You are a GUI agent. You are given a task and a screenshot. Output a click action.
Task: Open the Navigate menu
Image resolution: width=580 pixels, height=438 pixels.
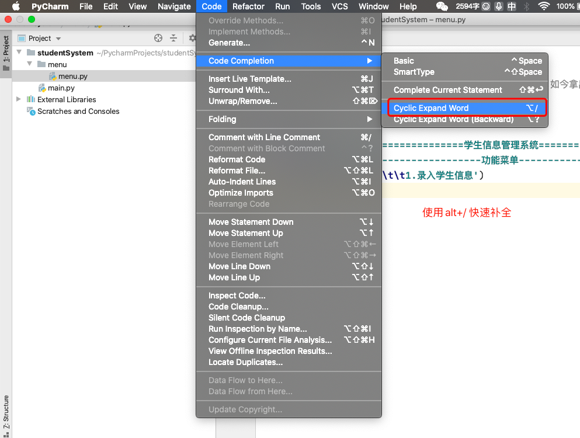174,6
